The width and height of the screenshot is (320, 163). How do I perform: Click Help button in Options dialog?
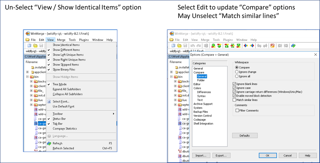pos(308,155)
